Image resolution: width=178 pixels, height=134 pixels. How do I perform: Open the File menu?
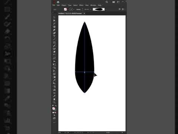point(54,5)
